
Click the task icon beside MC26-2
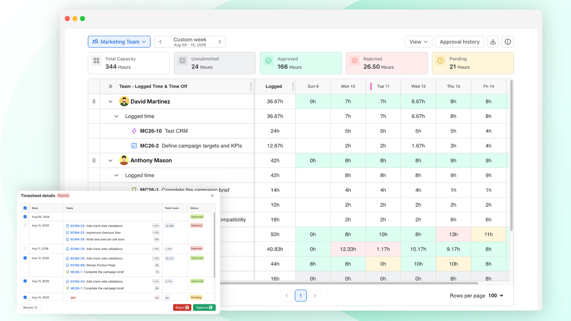point(134,146)
